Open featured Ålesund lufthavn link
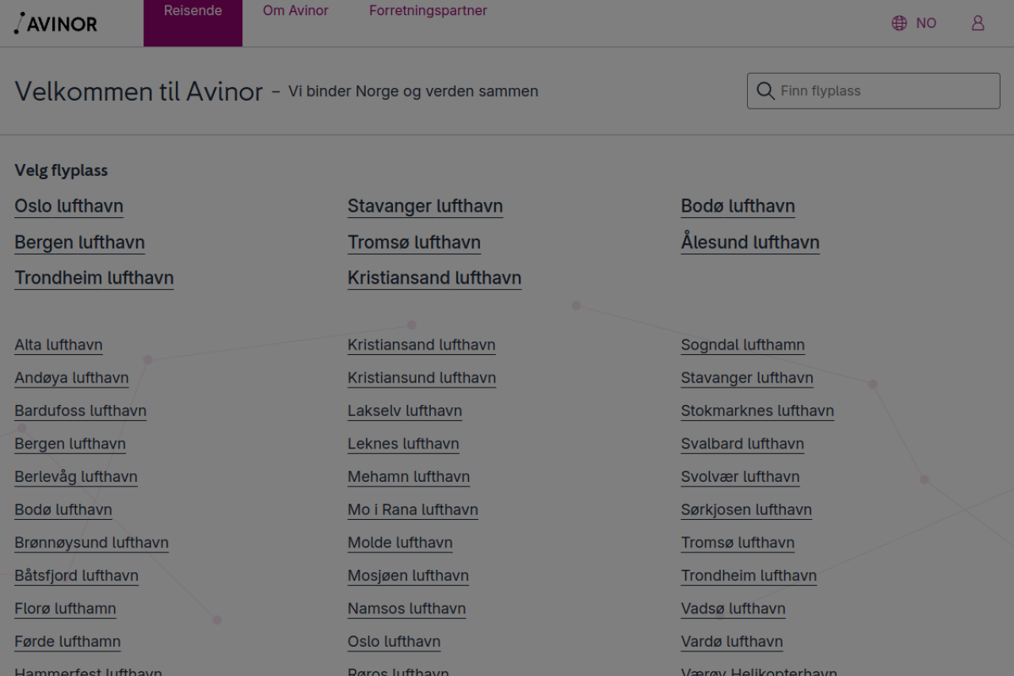The image size is (1014, 676). [749, 243]
